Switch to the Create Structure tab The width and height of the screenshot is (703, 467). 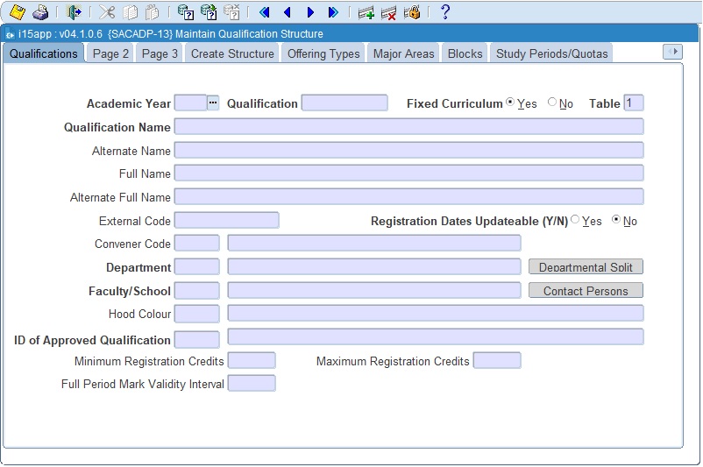point(232,53)
